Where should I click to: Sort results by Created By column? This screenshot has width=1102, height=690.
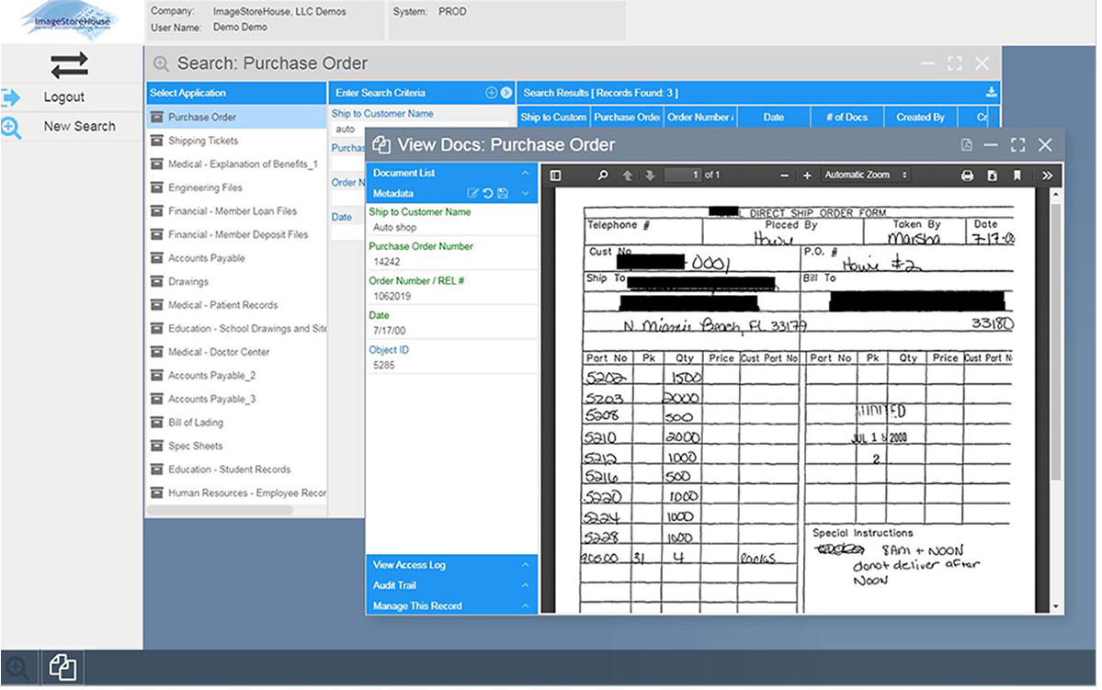click(x=920, y=118)
